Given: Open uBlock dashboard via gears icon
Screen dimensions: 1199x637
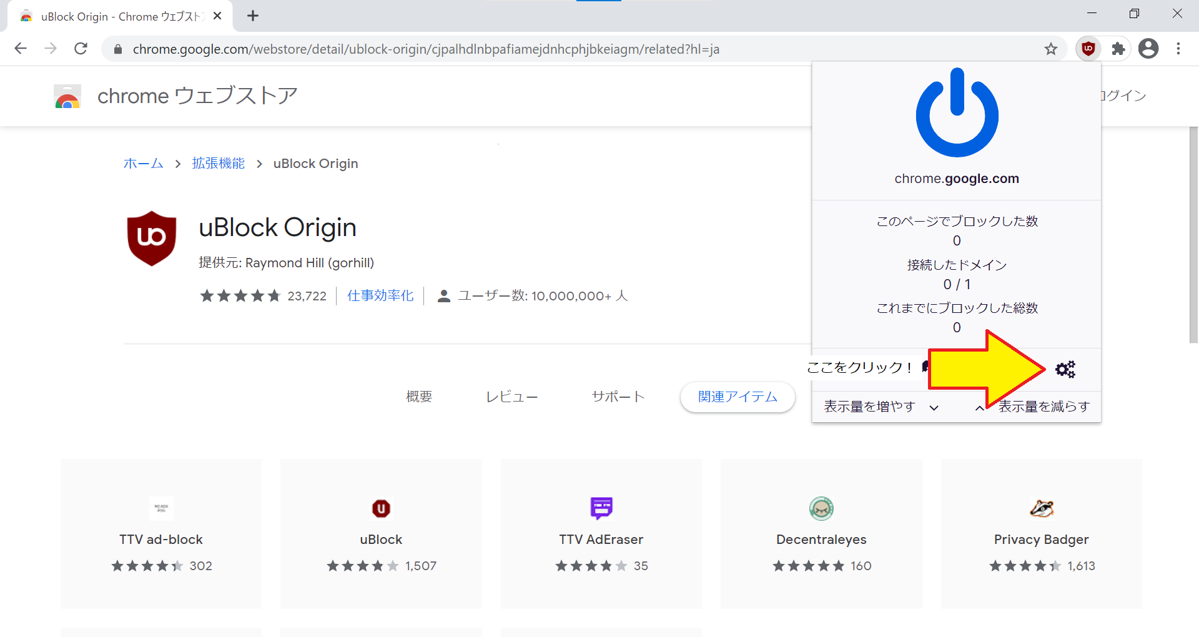Looking at the screenshot, I should click(x=1065, y=370).
